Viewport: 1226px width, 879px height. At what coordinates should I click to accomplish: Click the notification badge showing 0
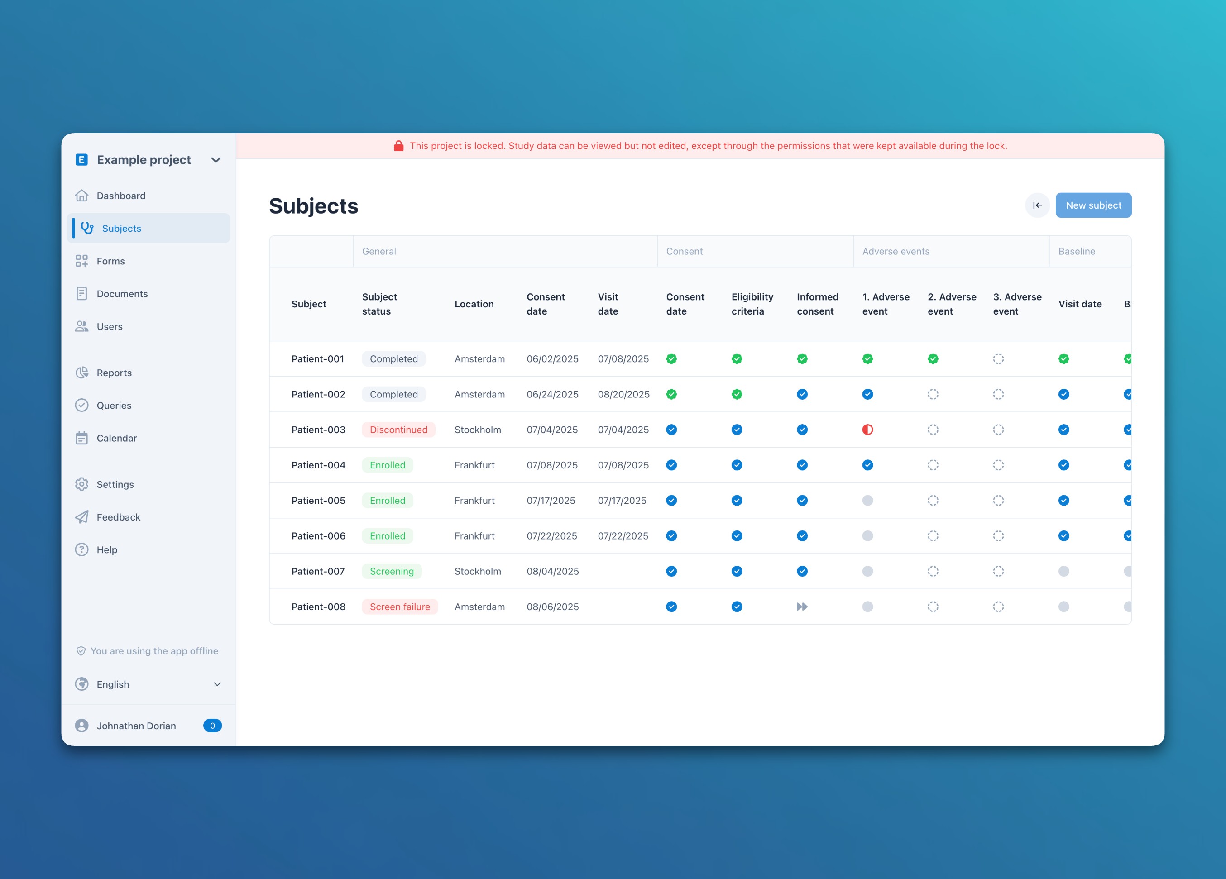(x=212, y=726)
